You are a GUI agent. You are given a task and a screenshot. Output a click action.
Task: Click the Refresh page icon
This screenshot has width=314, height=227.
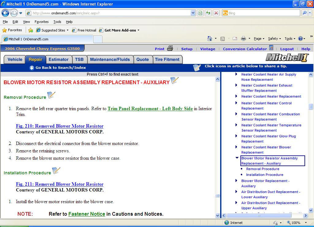[208, 13]
